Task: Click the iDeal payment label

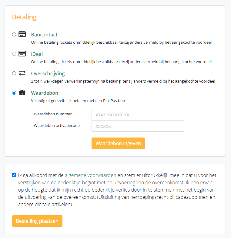Action: tap(37, 54)
